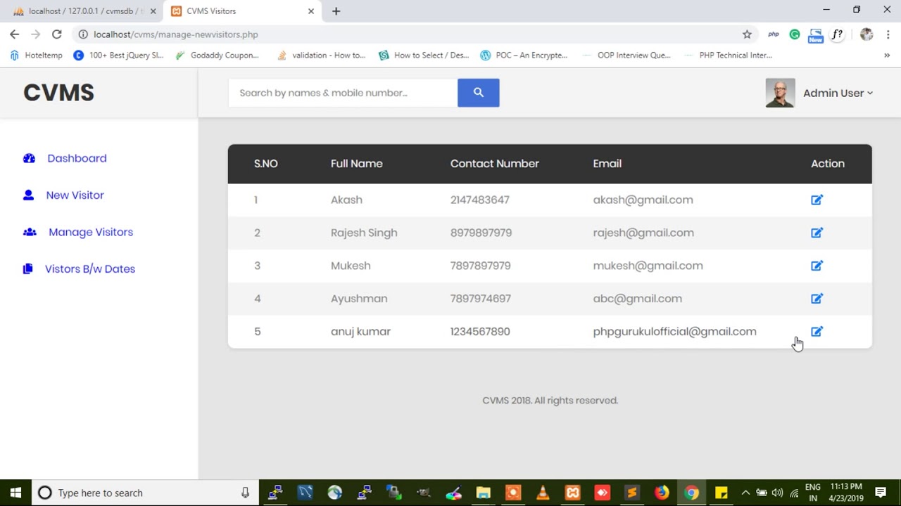Edit visitor Akash via pencil icon
The image size is (901, 506).
817,200
